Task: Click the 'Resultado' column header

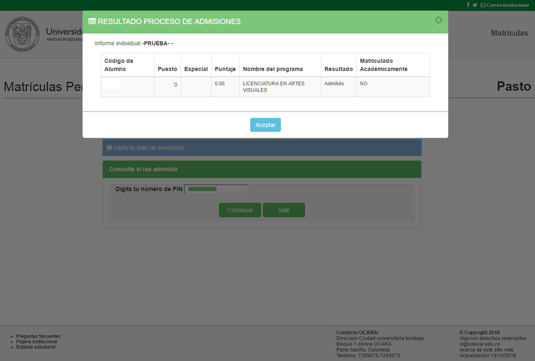Action: pyautogui.click(x=339, y=65)
